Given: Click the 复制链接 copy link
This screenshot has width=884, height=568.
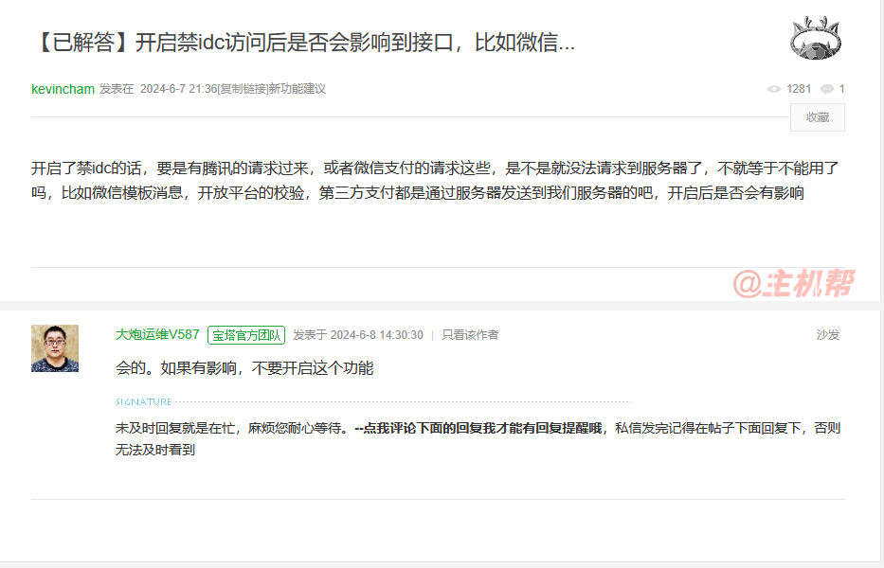Looking at the screenshot, I should pos(243,89).
